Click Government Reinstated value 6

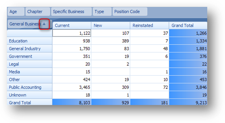click(150, 56)
